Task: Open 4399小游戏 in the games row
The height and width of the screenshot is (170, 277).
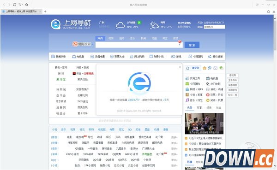Action: click(x=72, y=154)
